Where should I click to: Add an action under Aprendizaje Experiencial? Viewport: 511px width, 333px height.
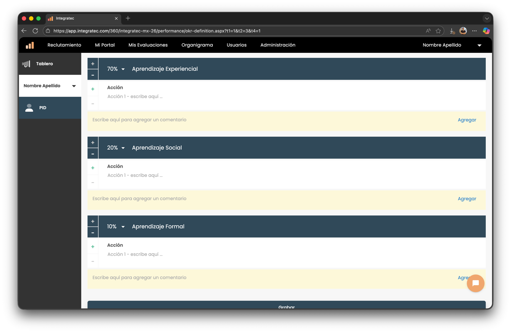(93, 89)
